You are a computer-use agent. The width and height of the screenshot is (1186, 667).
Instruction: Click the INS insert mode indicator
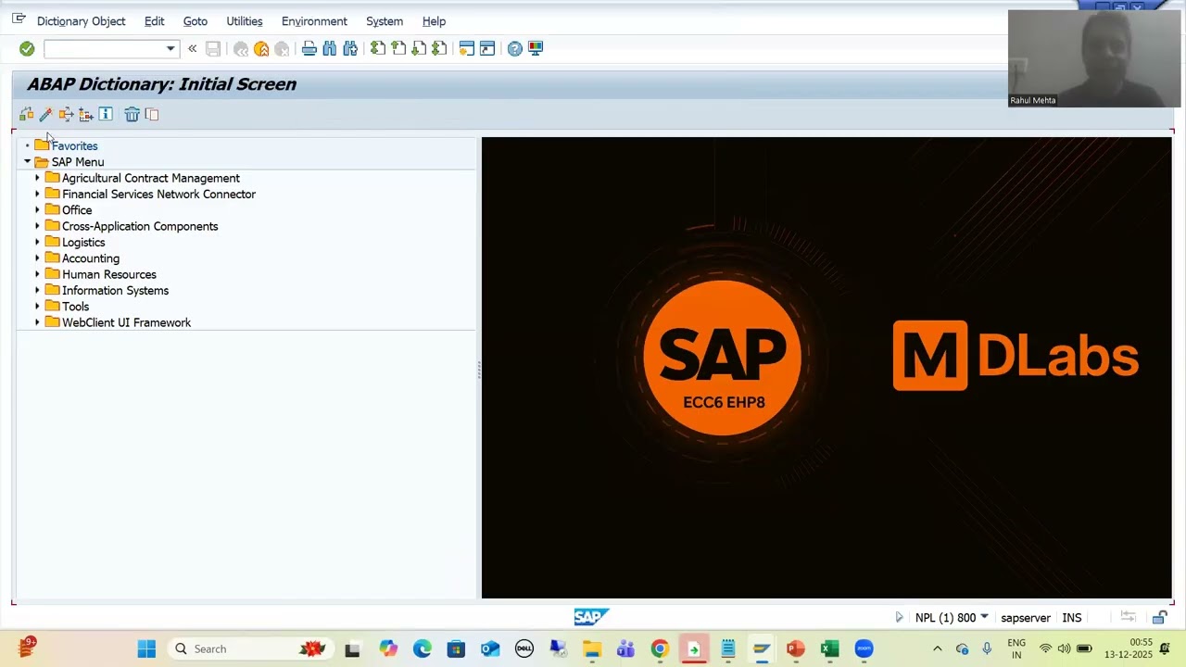point(1072,618)
